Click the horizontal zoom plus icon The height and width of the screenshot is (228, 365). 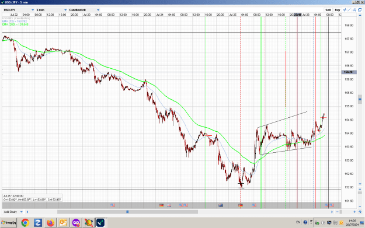point(354,212)
